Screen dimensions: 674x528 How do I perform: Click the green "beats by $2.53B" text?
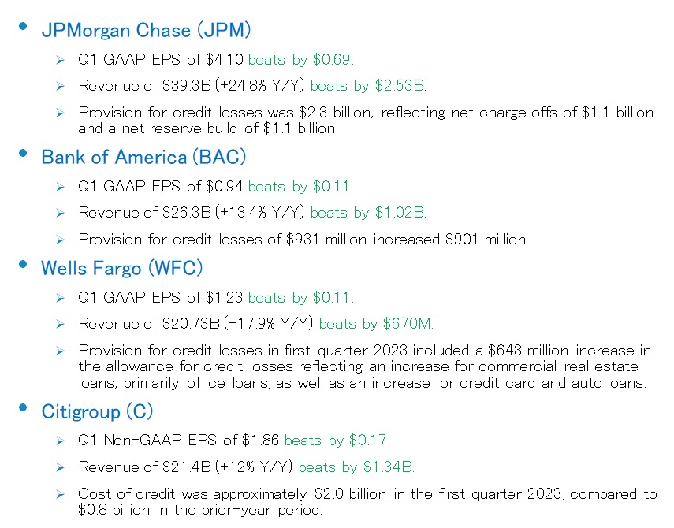368,85
